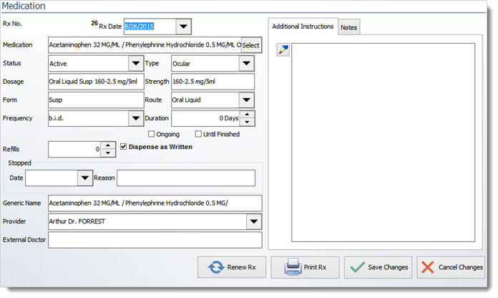Increase Duration days with up arrow
The width and height of the screenshot is (498, 298).
tap(247, 115)
